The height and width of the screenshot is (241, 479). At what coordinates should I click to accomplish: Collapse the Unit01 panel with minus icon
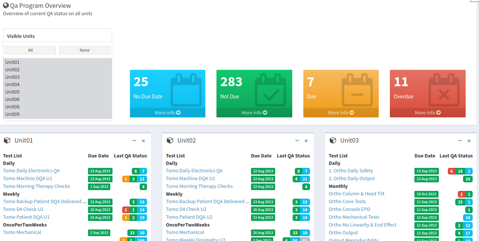(134, 141)
